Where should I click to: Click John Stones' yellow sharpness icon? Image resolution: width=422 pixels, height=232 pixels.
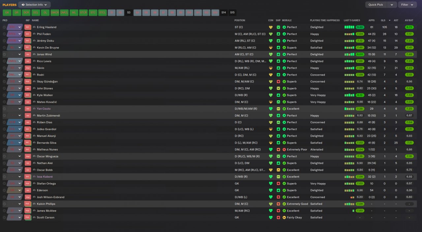pos(278,88)
